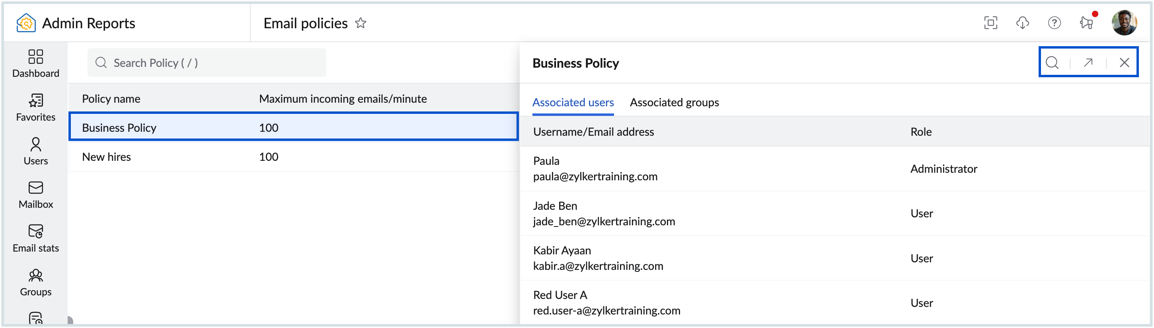Open the Dashboard from sidebar
The width and height of the screenshot is (1154, 328).
click(35, 63)
